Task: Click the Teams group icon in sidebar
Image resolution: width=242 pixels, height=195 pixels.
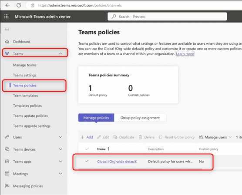Action: 7,53
